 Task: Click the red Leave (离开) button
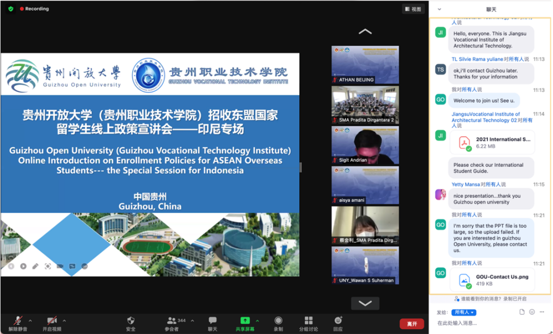[412, 324]
